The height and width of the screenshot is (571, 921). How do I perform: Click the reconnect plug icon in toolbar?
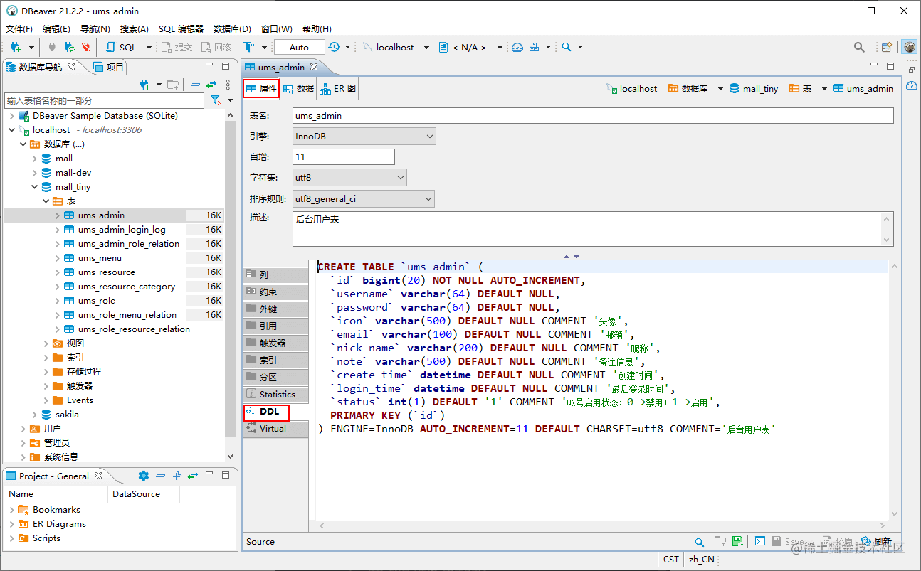pyautogui.click(x=69, y=47)
